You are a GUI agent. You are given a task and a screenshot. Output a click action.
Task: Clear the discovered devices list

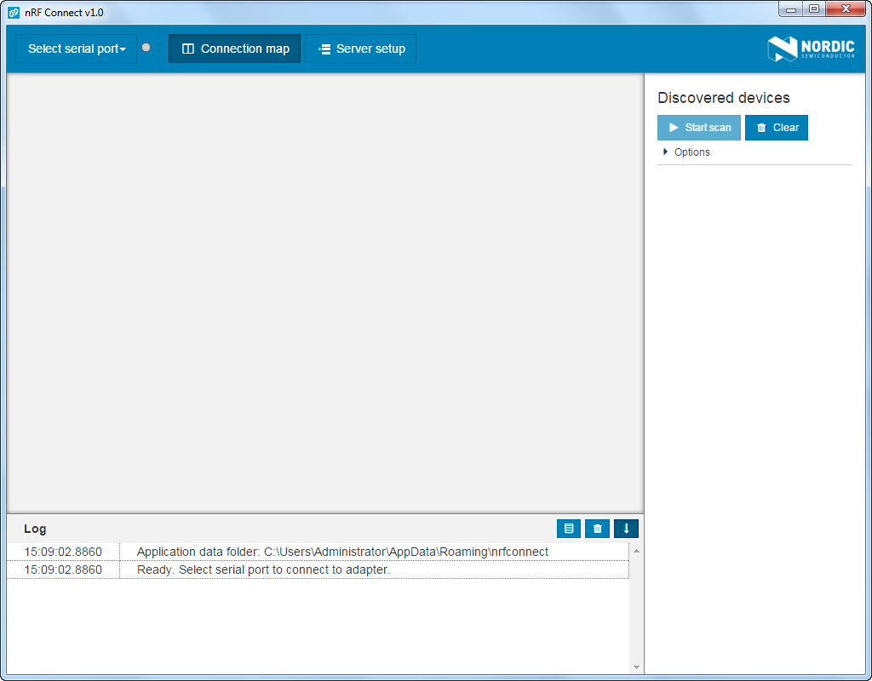[x=777, y=128]
